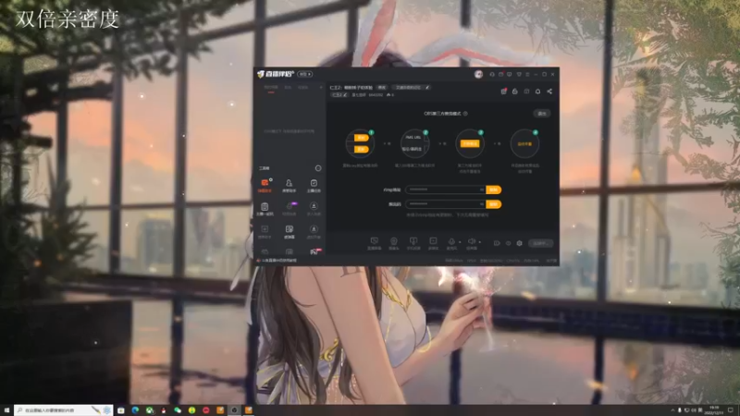Reveal the hidden stream key

(x=481, y=204)
